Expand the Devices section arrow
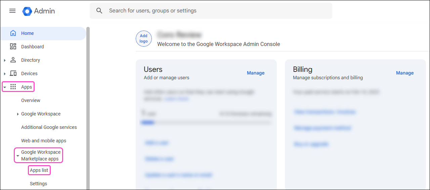This screenshot has width=430, height=190. pyautogui.click(x=5, y=74)
